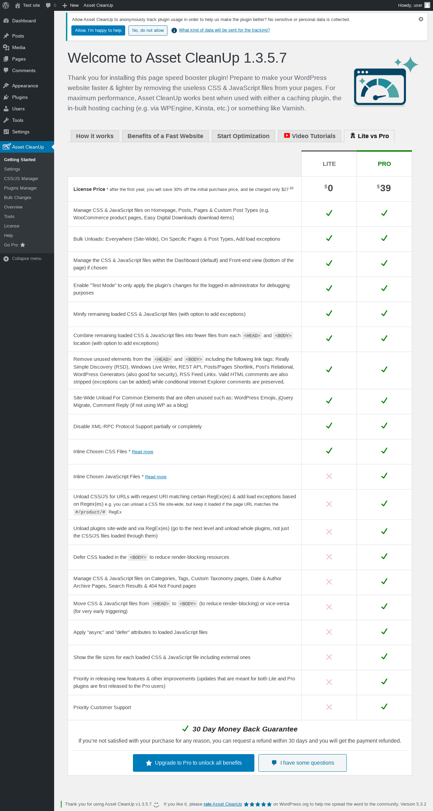The height and width of the screenshot is (811, 433).
Task: Click 'Allow, I'm happy to help' button
Action: [x=98, y=30]
